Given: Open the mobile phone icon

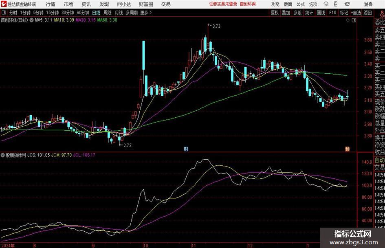Looking at the screenshot, I should coord(336,4).
